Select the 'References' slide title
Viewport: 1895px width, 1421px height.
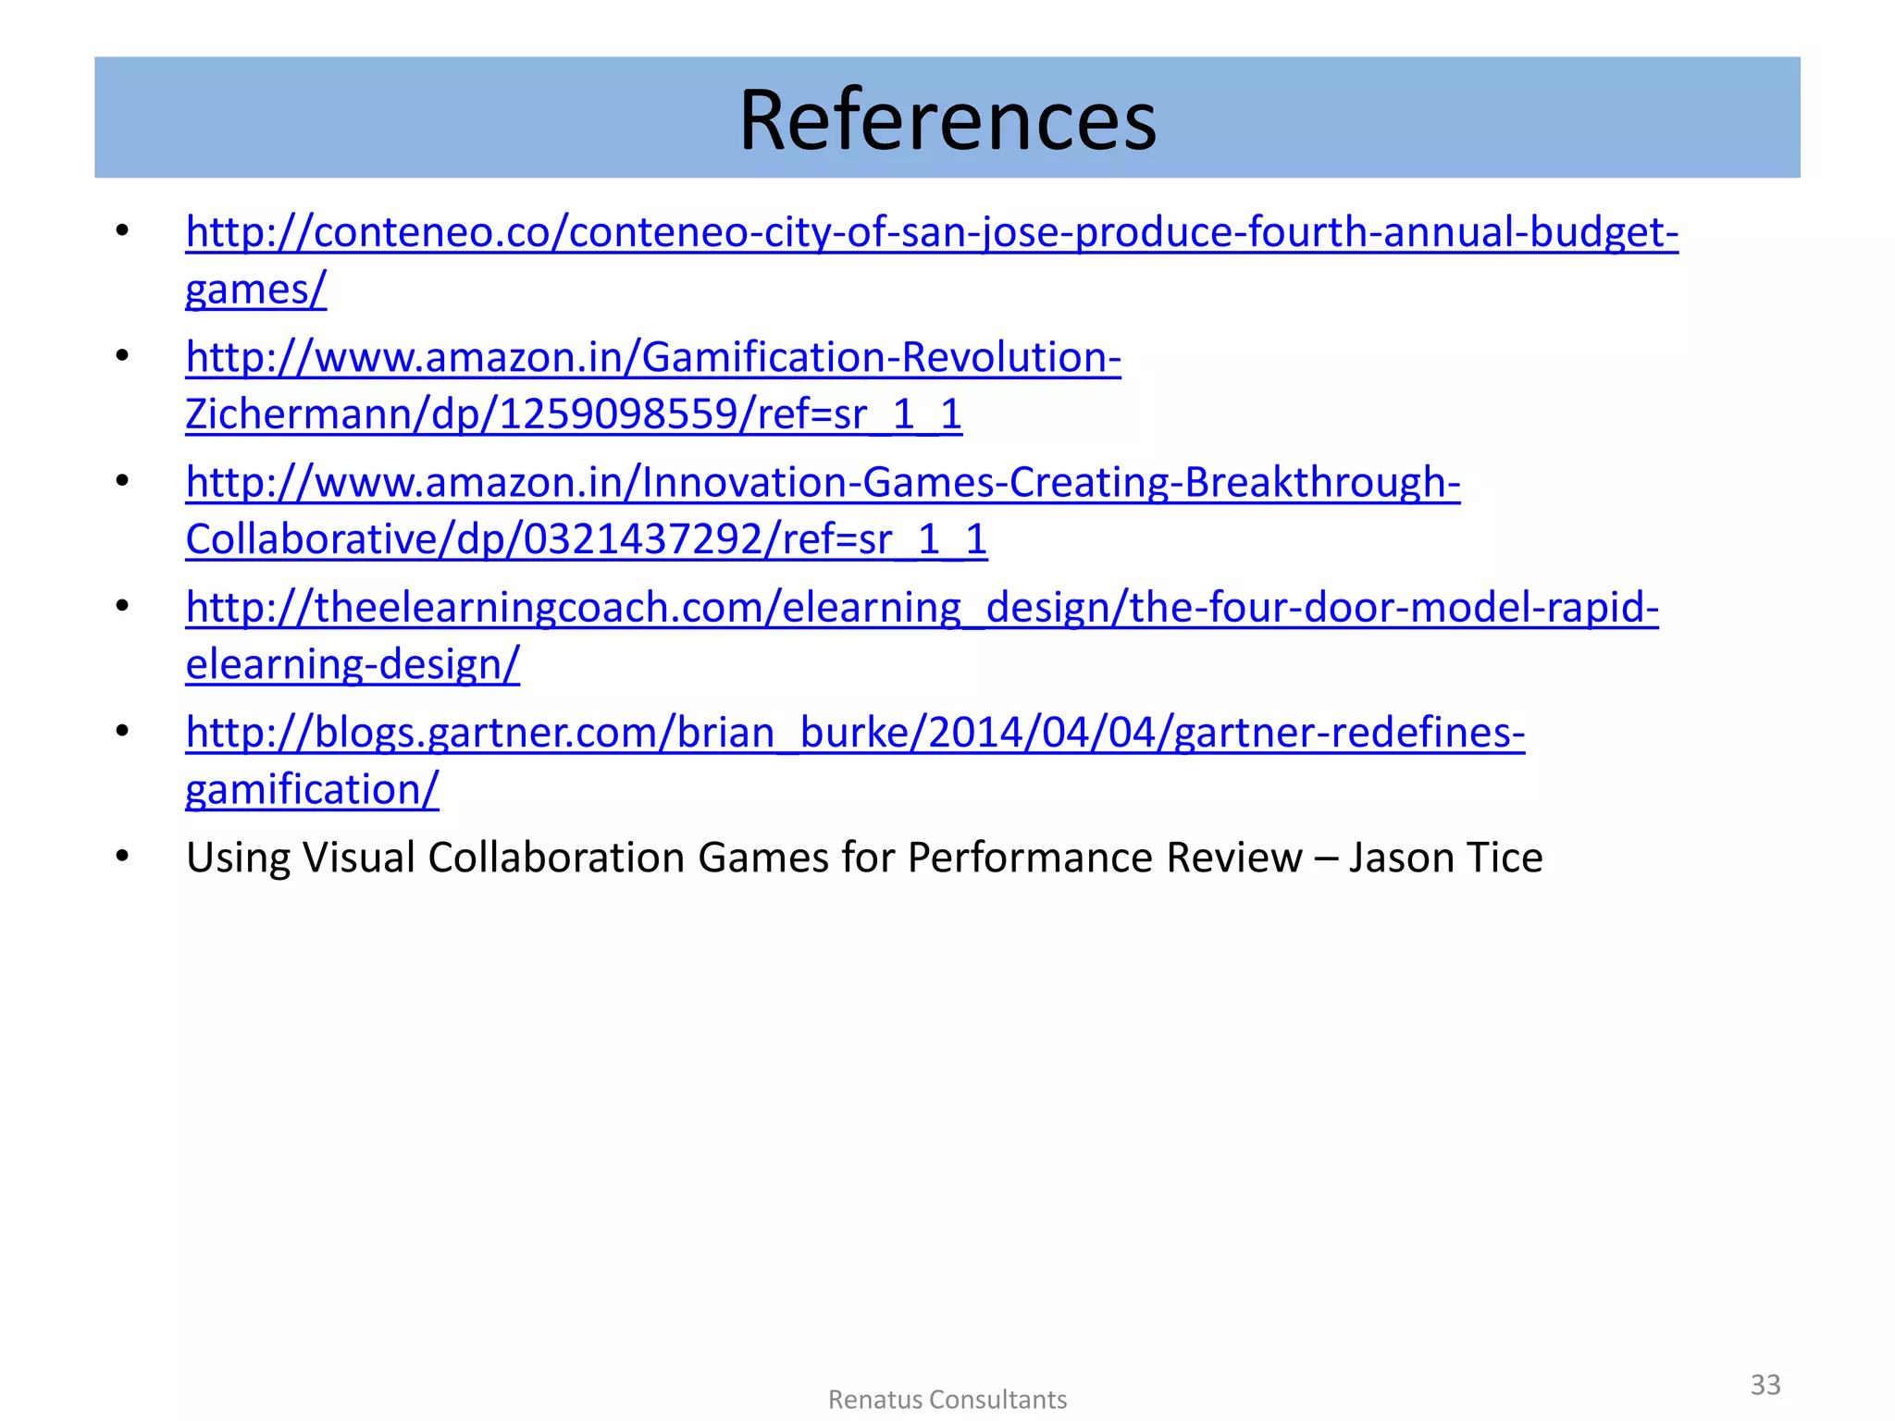click(x=947, y=119)
